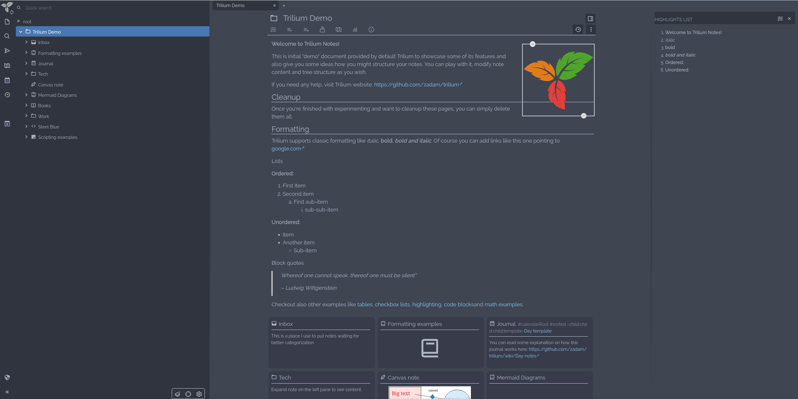This screenshot has width=798, height=399.
Task: Hide the left pane with double-chevron button
Action: click(7, 392)
